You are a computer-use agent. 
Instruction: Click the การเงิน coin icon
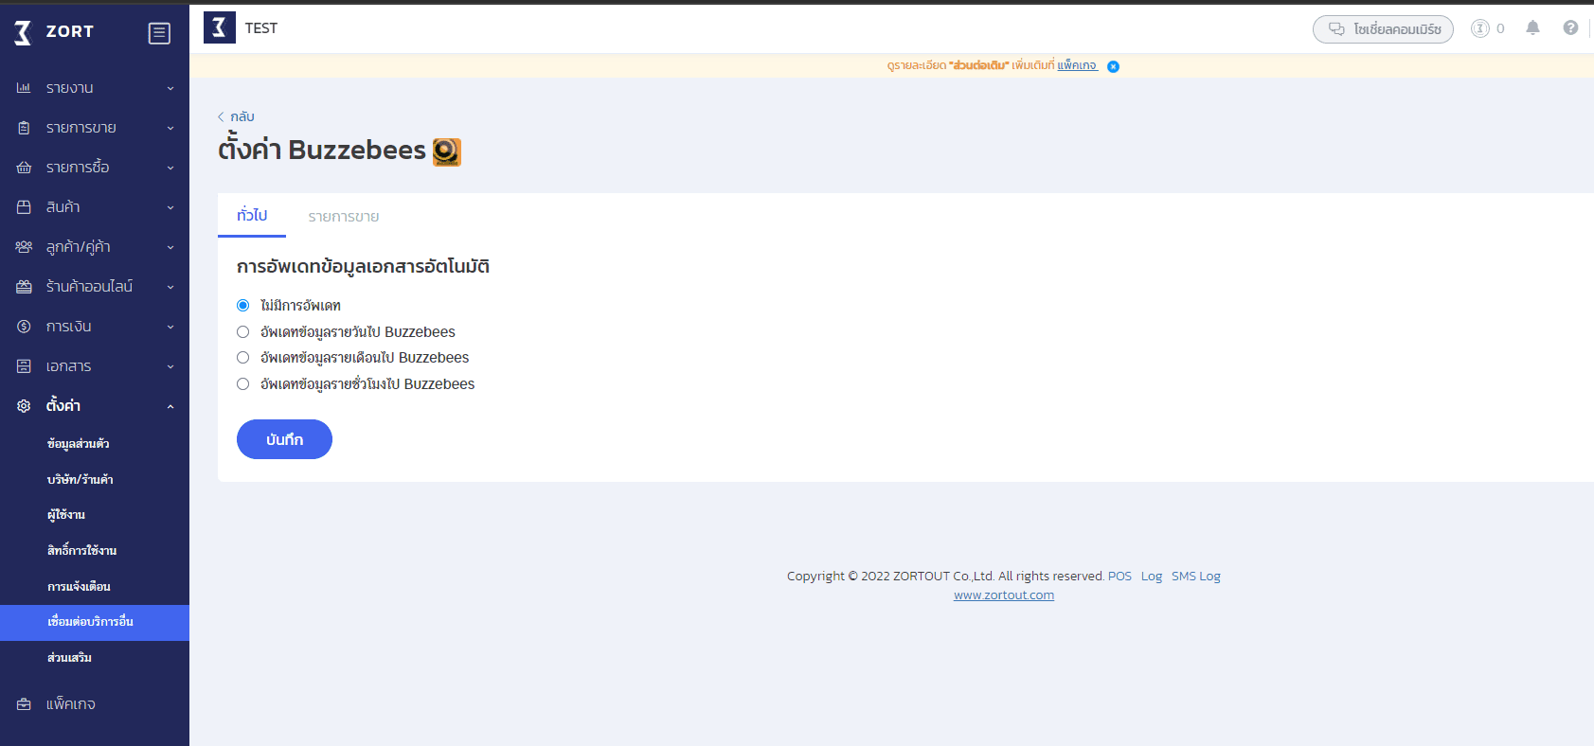pos(24,327)
